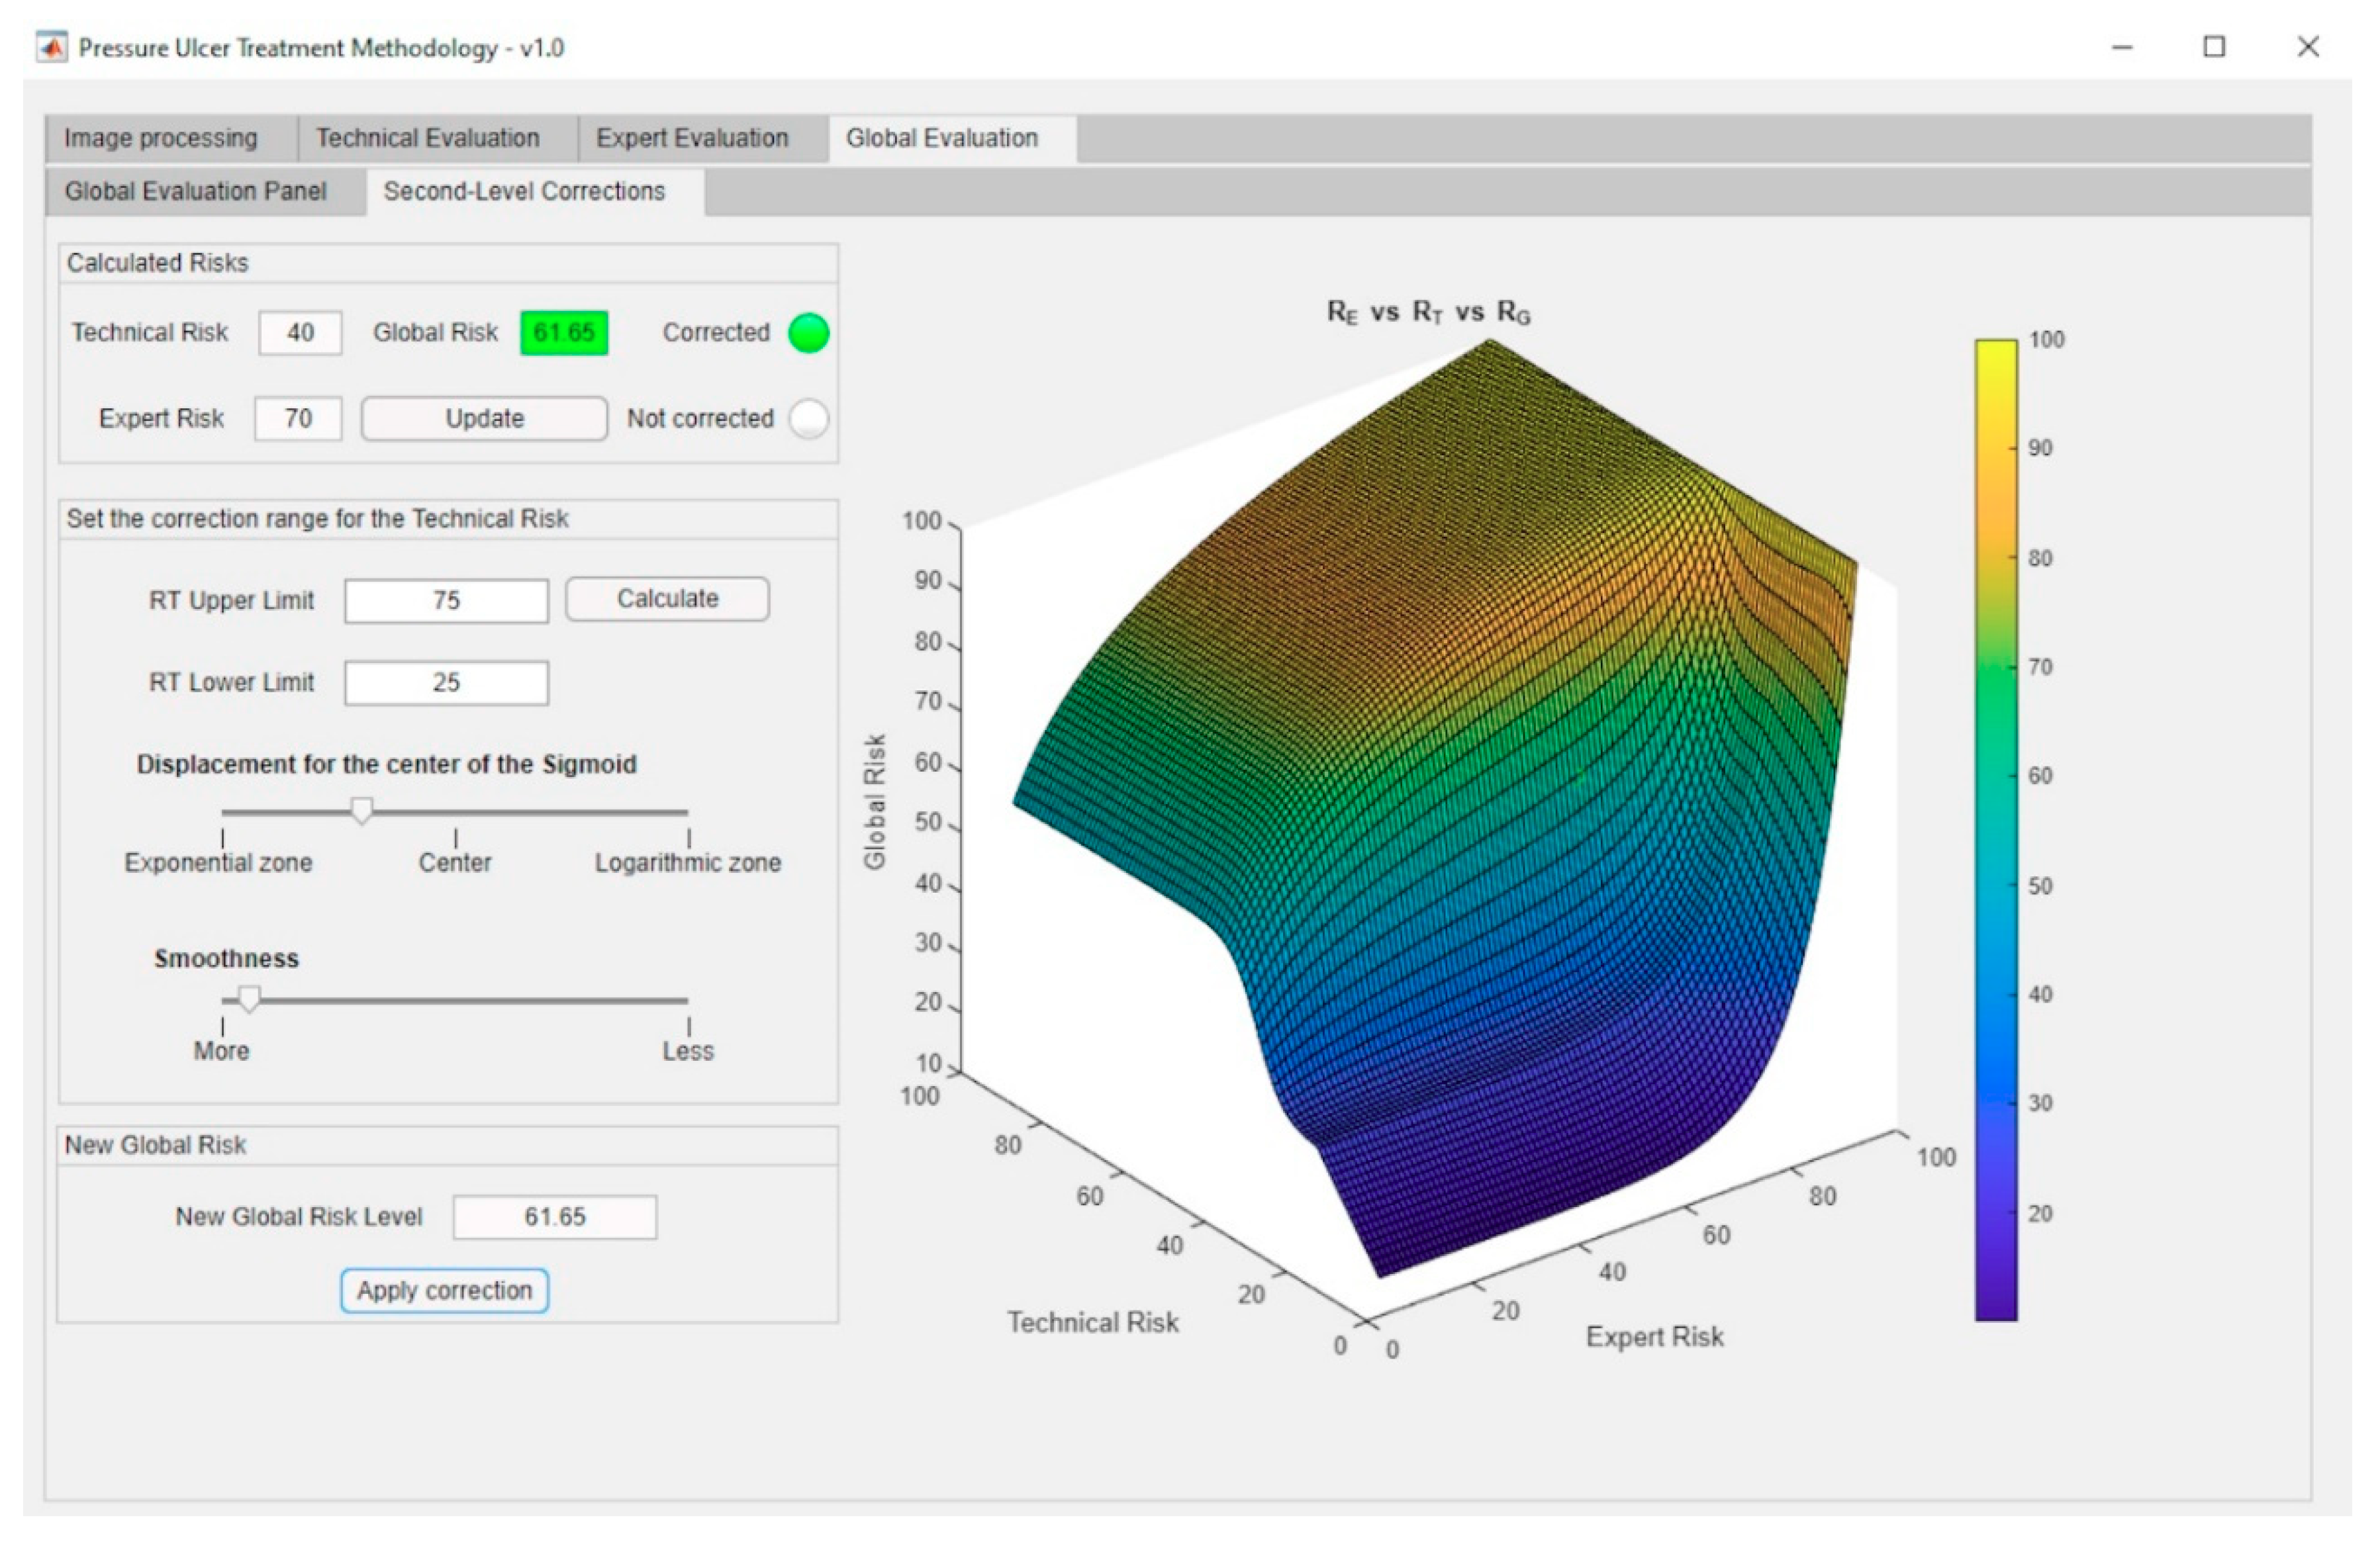Click the New Global Risk Level field

click(x=555, y=1217)
